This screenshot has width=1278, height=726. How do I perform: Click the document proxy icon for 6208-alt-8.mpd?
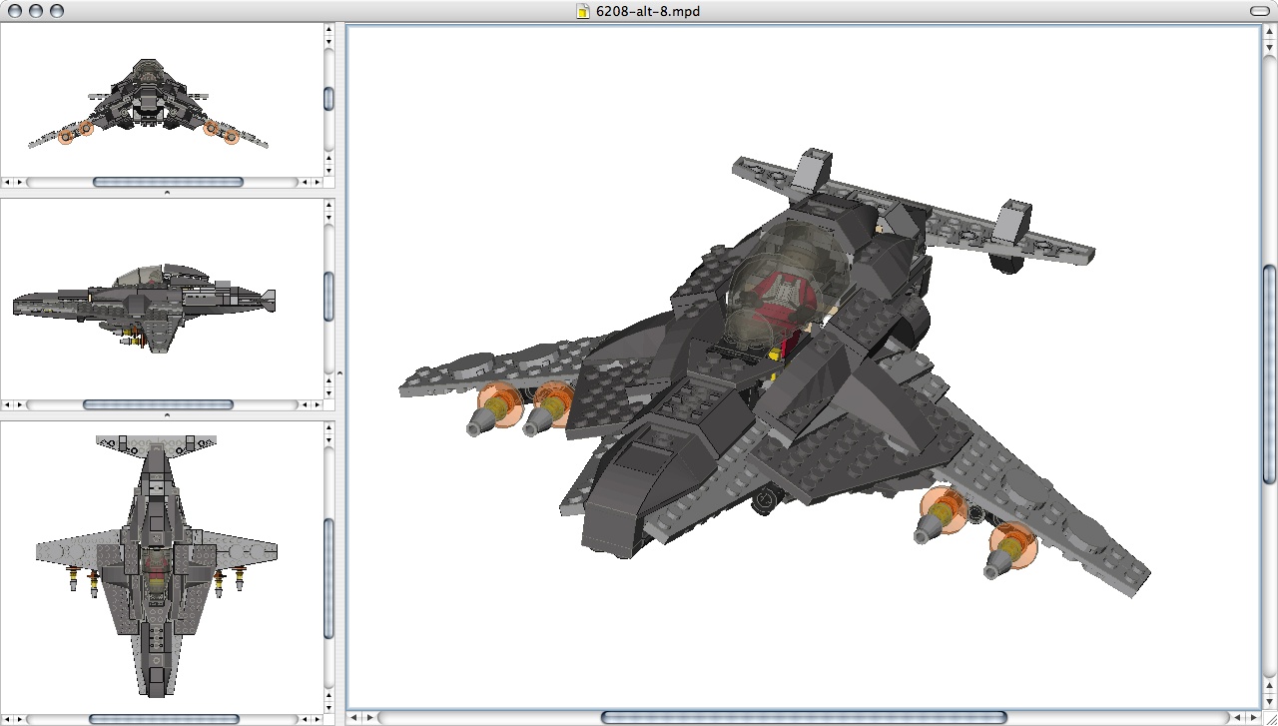tap(582, 12)
